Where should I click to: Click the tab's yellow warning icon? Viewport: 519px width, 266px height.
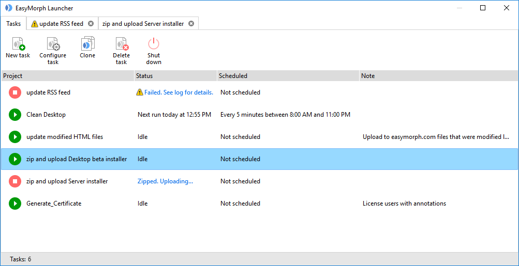pyautogui.click(x=35, y=24)
